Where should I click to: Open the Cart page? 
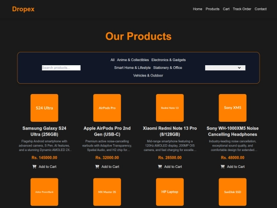pyautogui.click(x=226, y=9)
